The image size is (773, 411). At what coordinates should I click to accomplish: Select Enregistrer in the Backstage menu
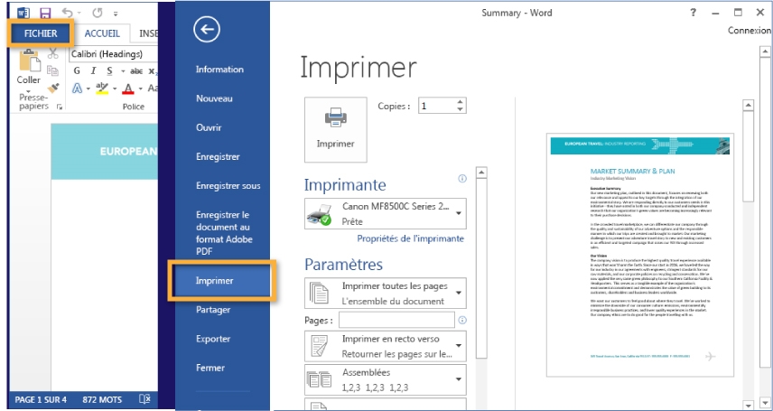tap(218, 156)
